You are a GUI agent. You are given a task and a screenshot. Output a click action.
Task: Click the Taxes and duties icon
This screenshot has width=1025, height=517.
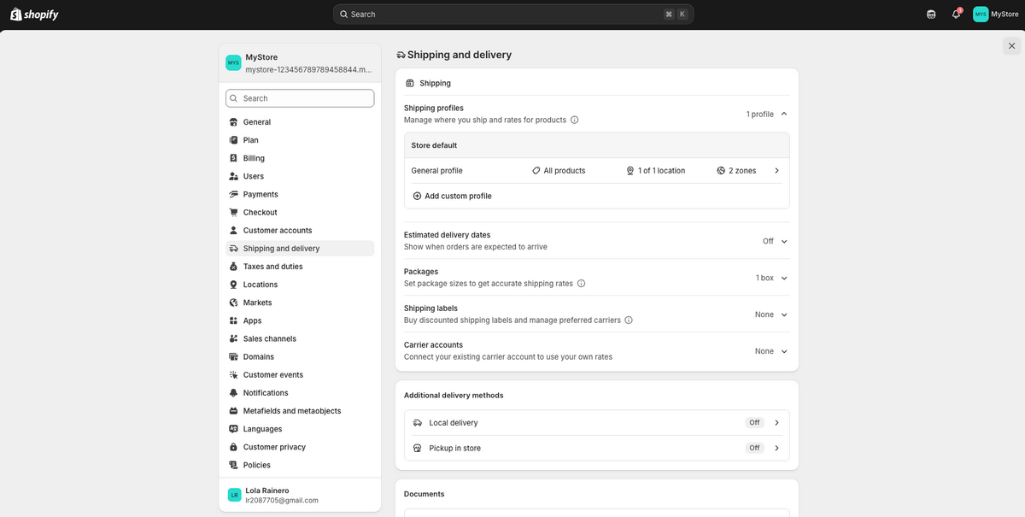click(234, 267)
